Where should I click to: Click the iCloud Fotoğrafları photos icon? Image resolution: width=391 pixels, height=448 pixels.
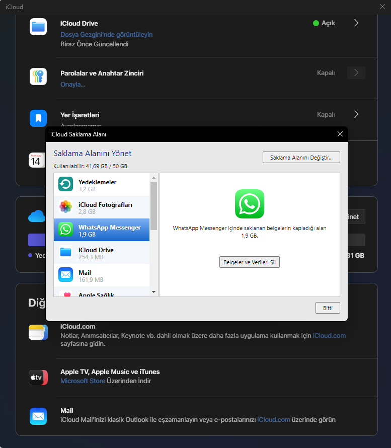(66, 206)
